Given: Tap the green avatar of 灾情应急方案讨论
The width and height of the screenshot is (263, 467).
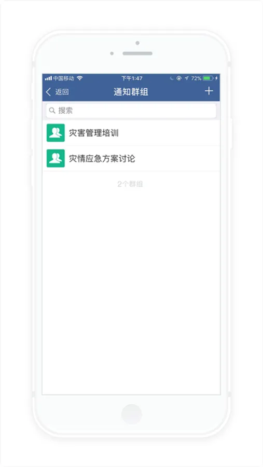Looking at the screenshot, I should pos(56,158).
